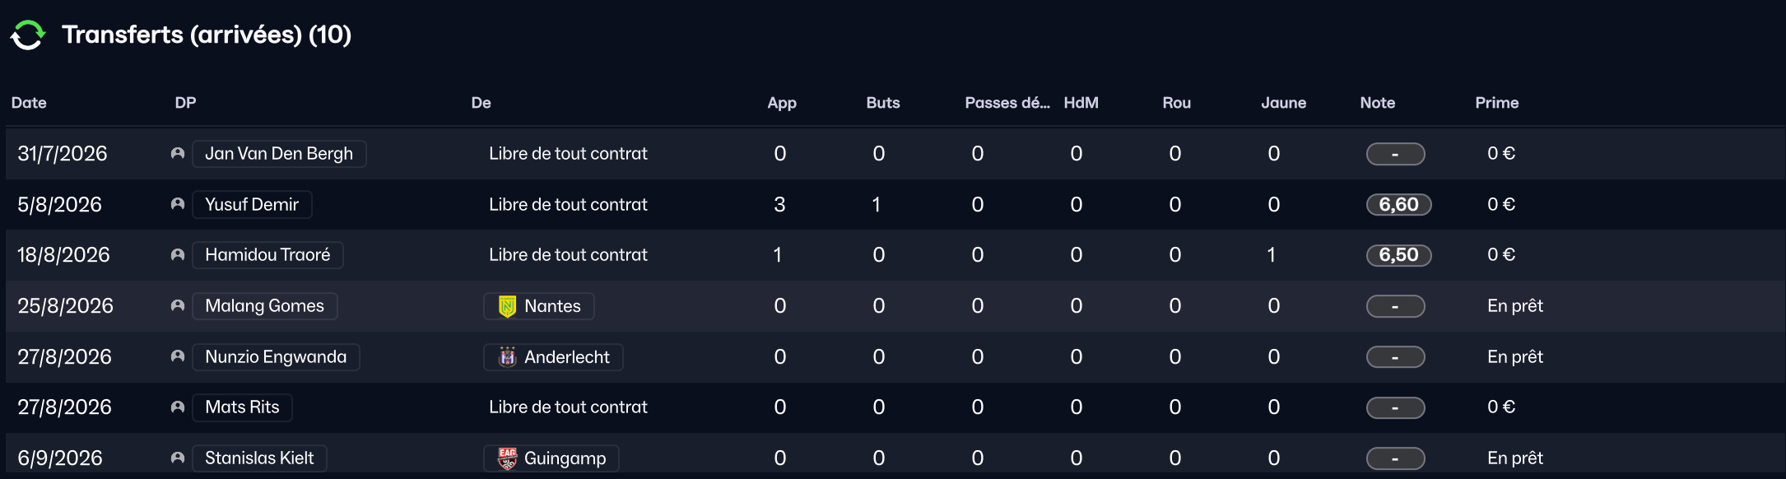Click the person icon beside Mats Rits
Viewport: 1786px width, 479px height.
coord(177,407)
